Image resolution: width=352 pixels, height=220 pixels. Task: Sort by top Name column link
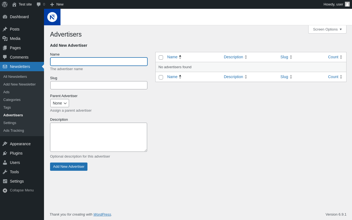172,57
